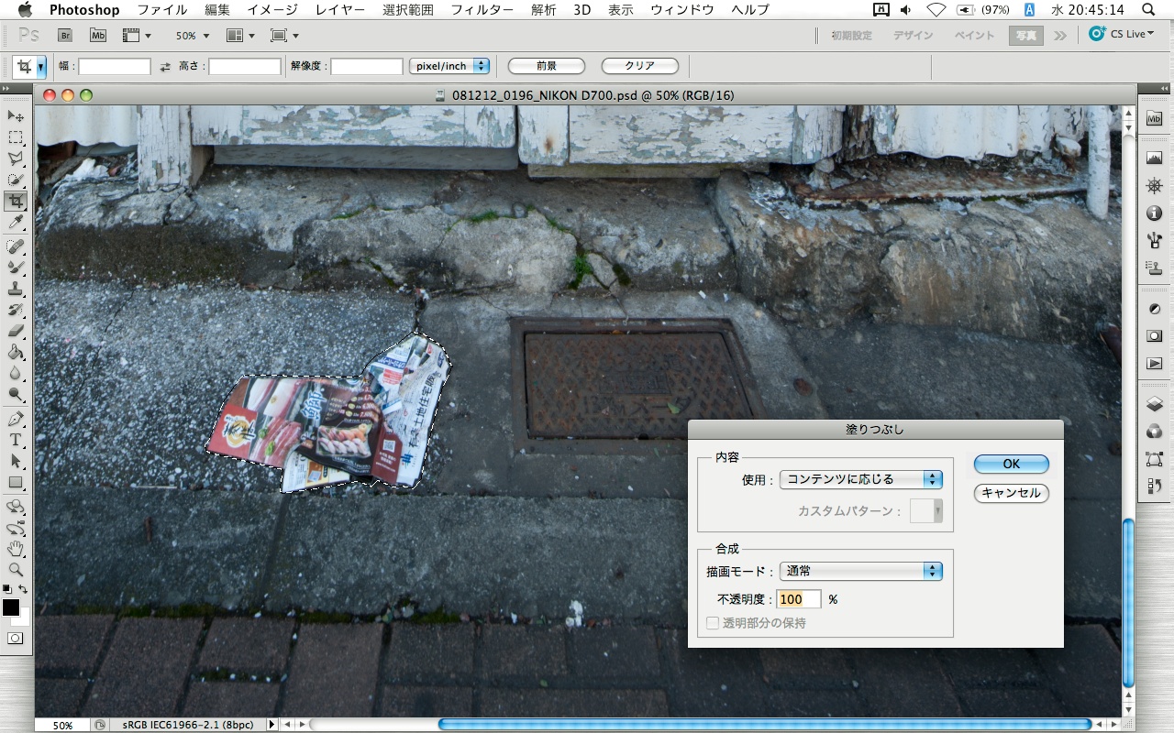1174x733 pixels.
Task: Select the Zoom tool
Action: [17, 570]
